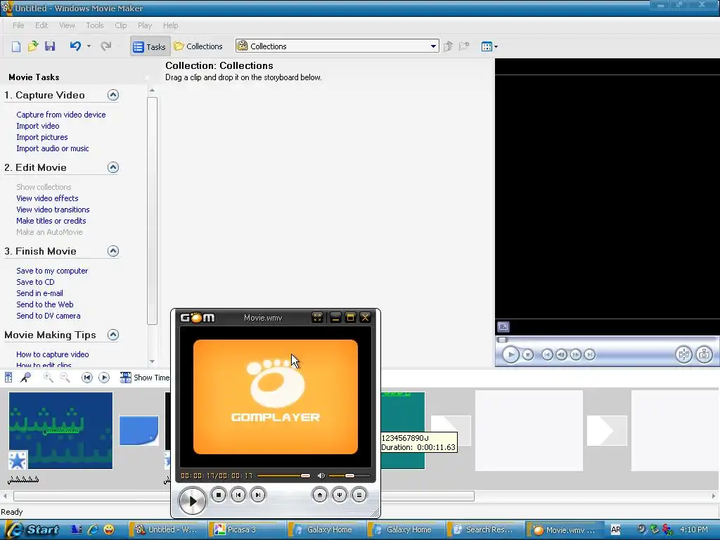Undo the last action
This screenshot has height=540, width=720.
(x=75, y=46)
